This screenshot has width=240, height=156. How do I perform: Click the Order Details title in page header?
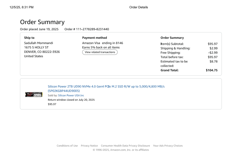pos(139,7)
